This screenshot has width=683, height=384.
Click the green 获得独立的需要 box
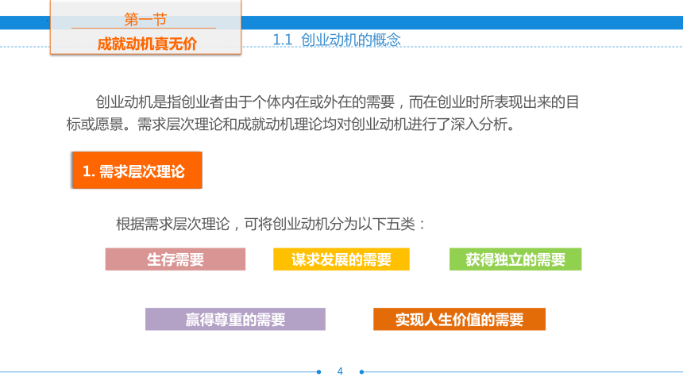[515, 259]
